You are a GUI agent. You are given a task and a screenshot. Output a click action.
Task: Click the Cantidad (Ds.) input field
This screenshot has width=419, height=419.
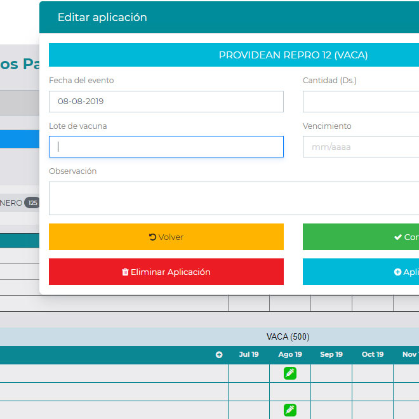361,102
